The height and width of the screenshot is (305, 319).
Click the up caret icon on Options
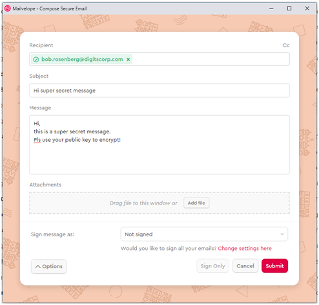[38, 267]
